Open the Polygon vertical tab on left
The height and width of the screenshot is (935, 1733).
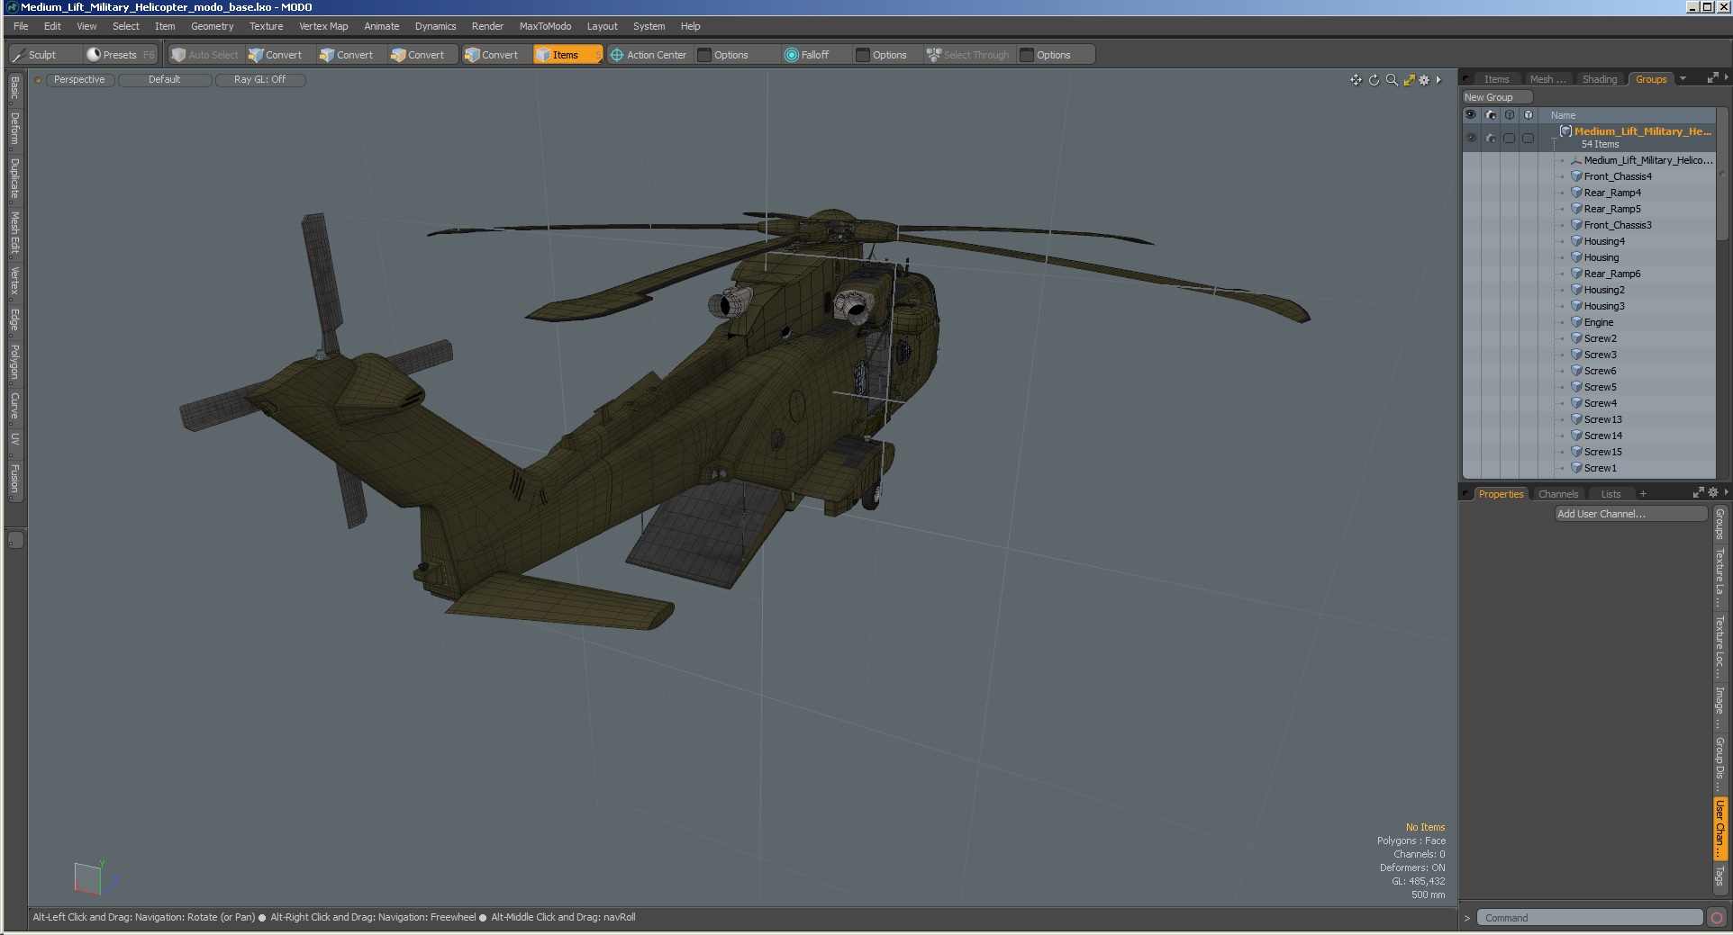pos(14,362)
